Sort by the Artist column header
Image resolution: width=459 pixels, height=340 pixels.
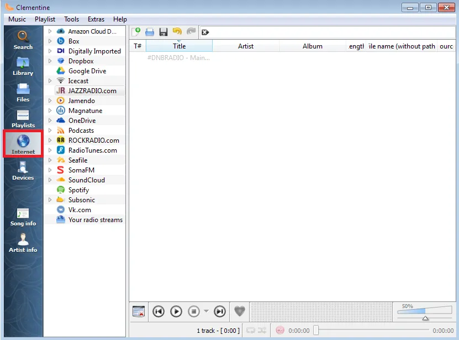(x=246, y=46)
